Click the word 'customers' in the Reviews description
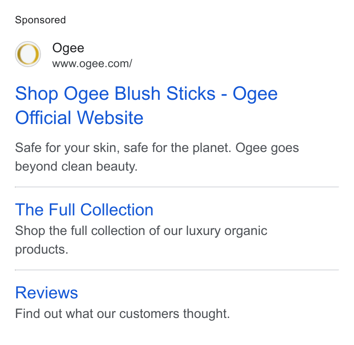Viewport: 354px width, 345px height. (x=149, y=314)
